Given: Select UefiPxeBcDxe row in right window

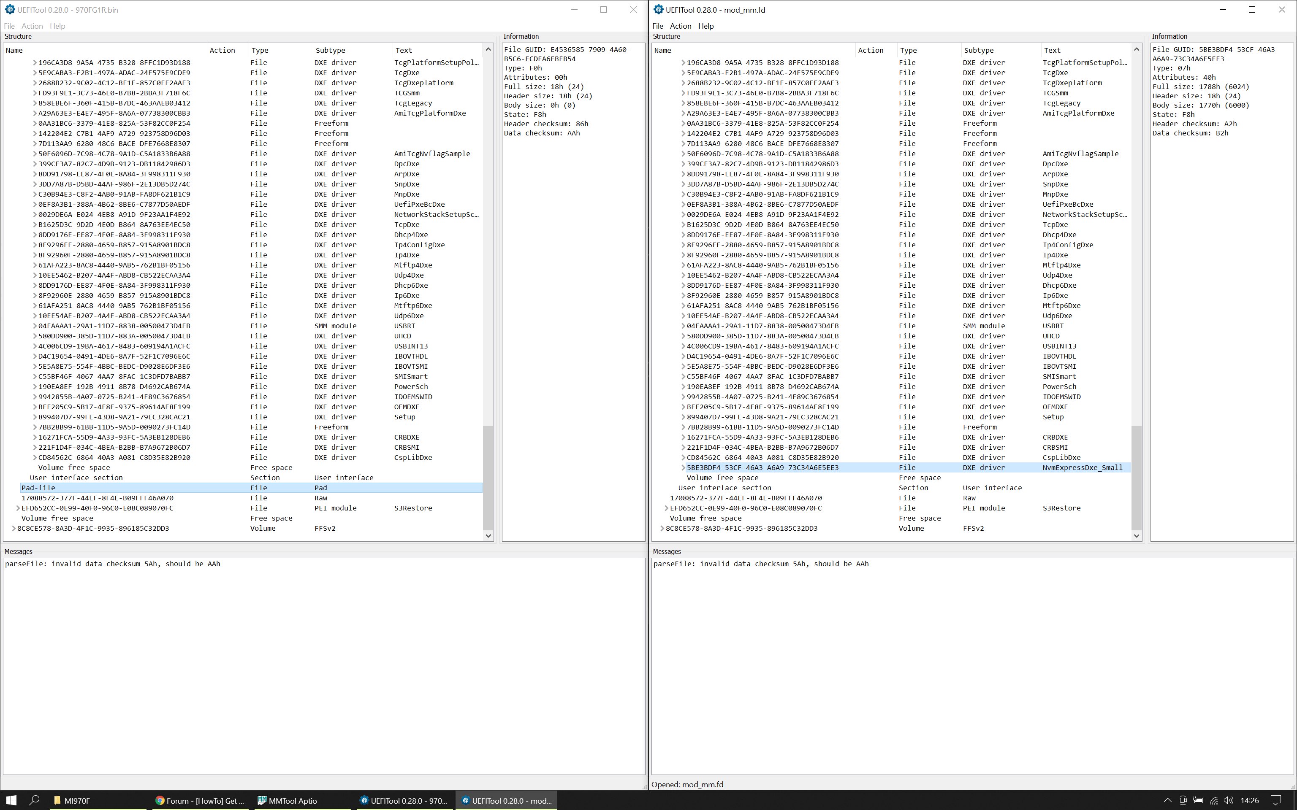Looking at the screenshot, I should pyautogui.click(x=908, y=204).
